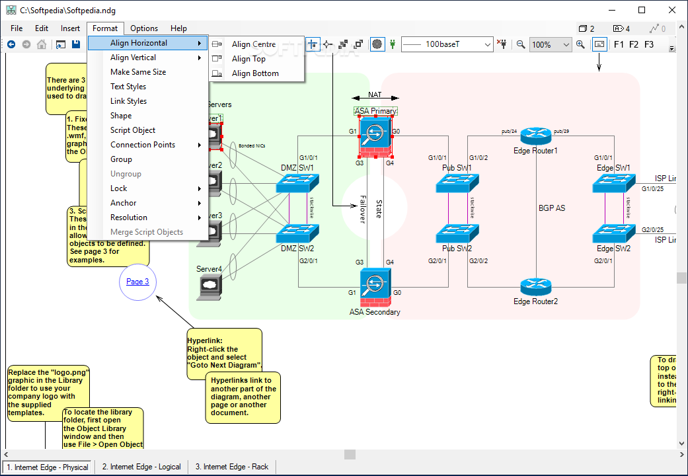Image resolution: width=688 pixels, height=476 pixels.
Task: Toggle the alignment crosshair tool
Action: point(313,44)
